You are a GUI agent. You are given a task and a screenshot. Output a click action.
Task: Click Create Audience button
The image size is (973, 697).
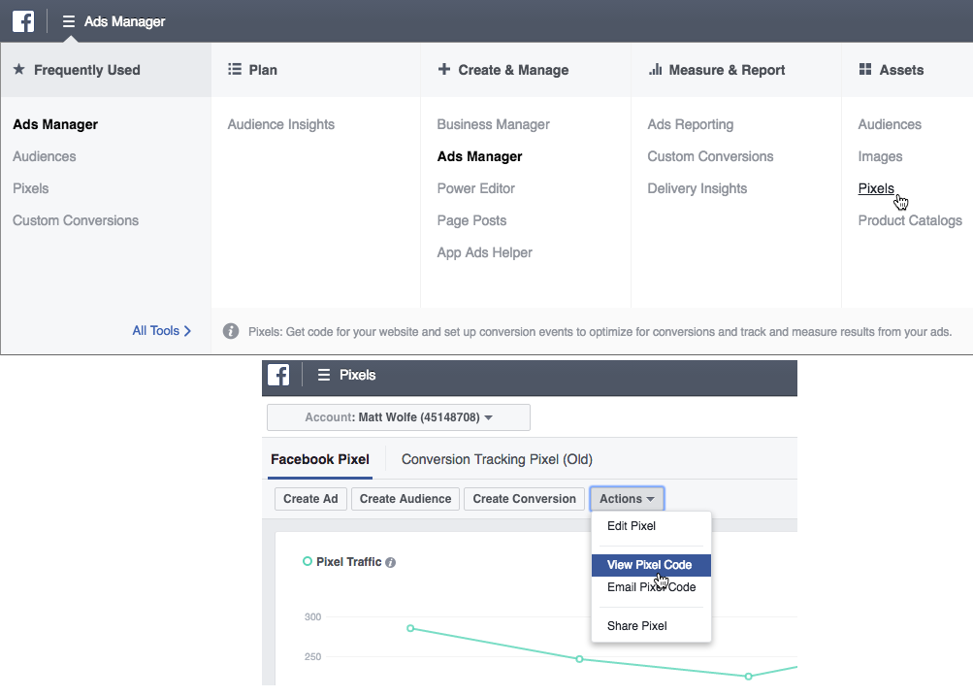[405, 499]
